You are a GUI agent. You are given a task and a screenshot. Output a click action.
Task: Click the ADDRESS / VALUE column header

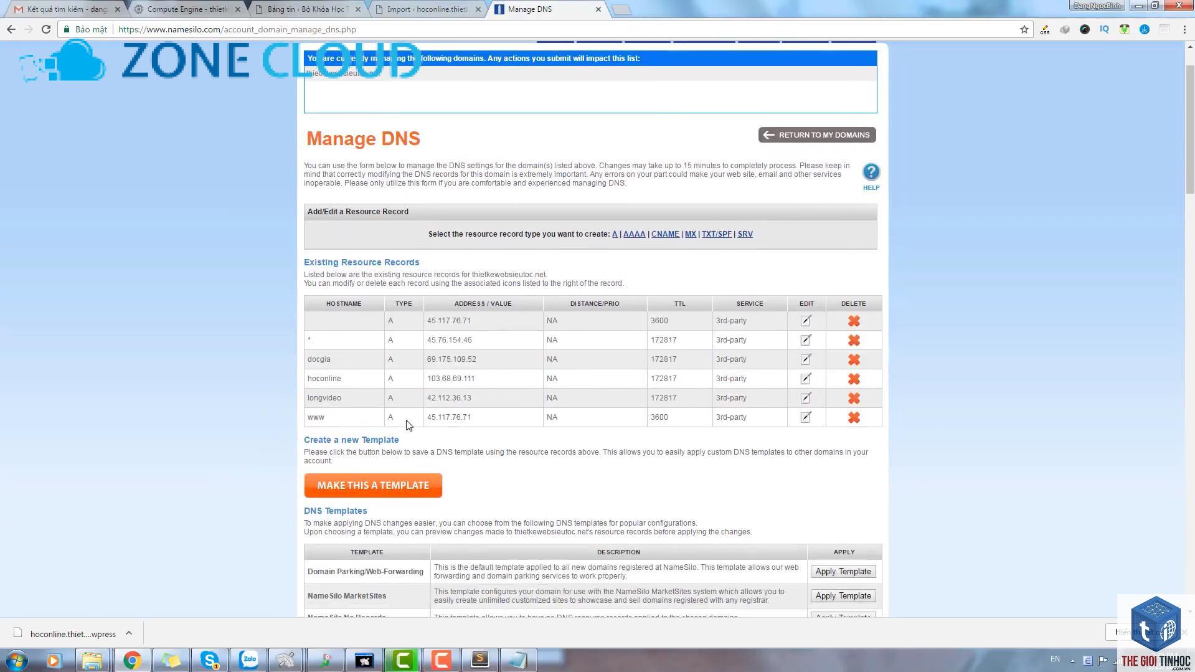(483, 304)
